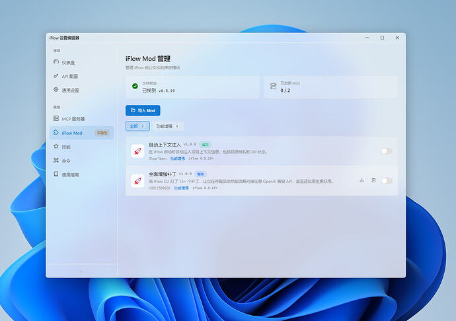Open the 技能 skills page
This screenshot has width=456, height=321.
point(81,147)
